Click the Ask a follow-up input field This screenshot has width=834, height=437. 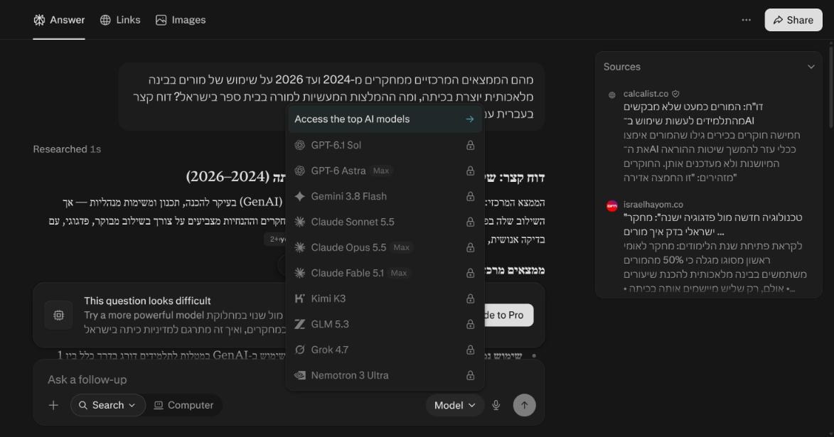[x=289, y=379]
